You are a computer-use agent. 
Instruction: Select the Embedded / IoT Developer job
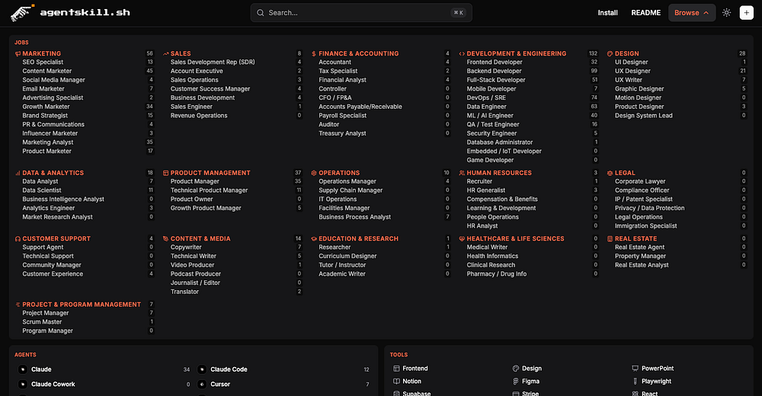pyautogui.click(x=504, y=151)
